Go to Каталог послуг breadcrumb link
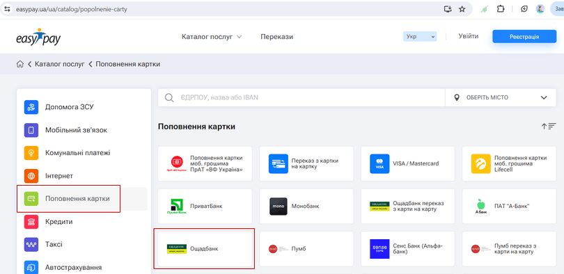The image size is (564, 274). pyautogui.click(x=60, y=64)
